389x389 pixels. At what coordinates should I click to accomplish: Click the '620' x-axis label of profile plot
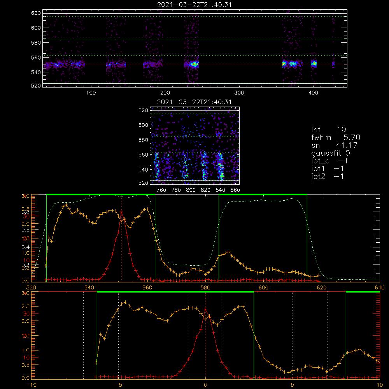[322, 287]
